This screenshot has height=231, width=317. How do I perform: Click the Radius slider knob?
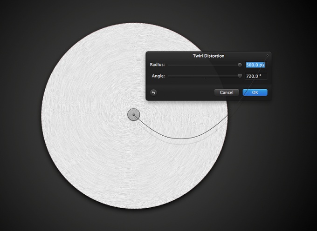(x=240, y=65)
